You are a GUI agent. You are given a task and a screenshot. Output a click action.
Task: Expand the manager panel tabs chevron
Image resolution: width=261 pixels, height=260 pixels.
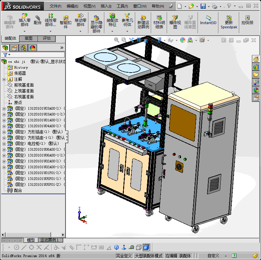62,48
